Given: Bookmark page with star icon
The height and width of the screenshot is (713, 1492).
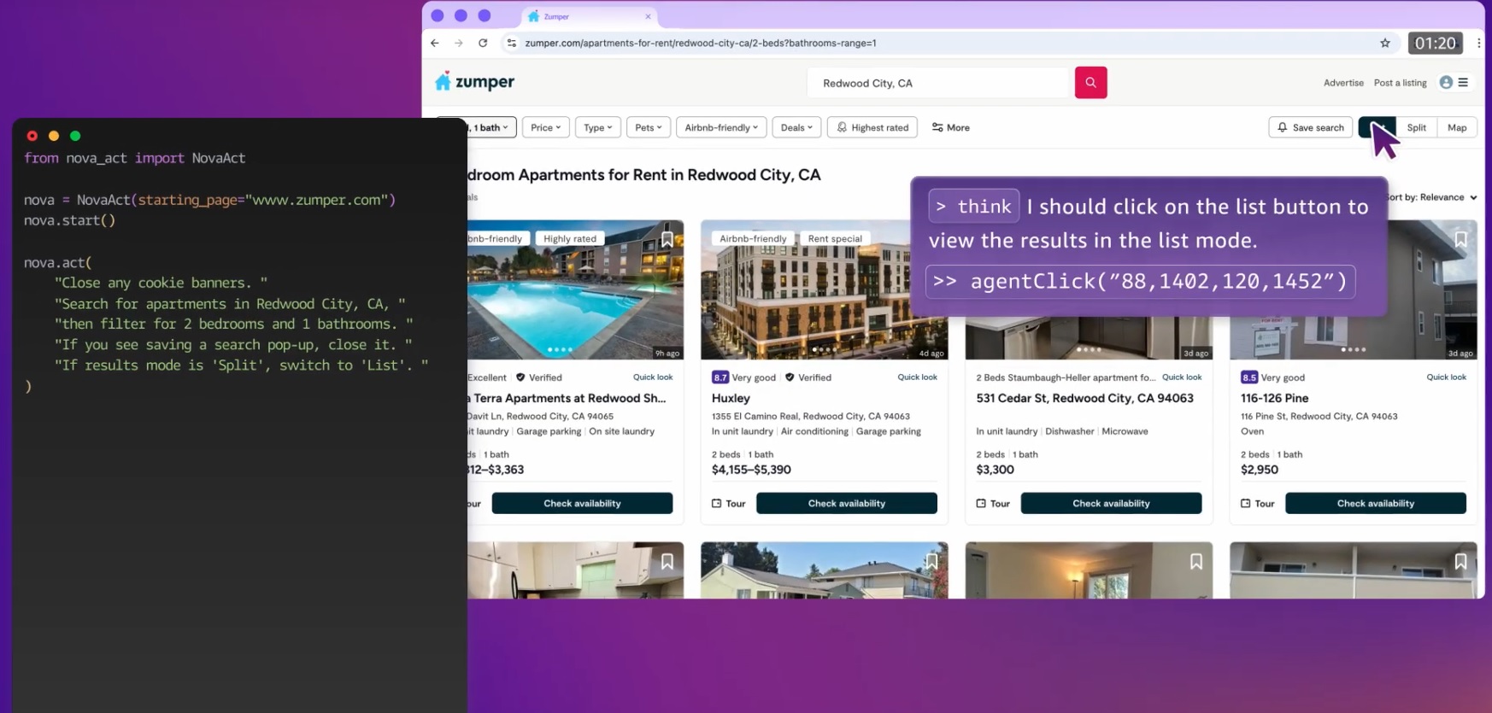Looking at the screenshot, I should [1385, 43].
